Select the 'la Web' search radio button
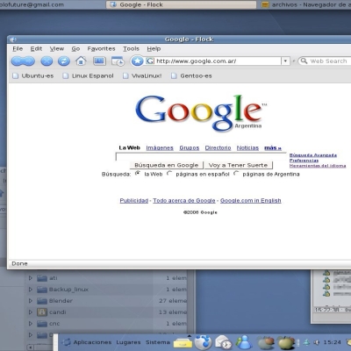Screen dimensions: 351x351 138,174
